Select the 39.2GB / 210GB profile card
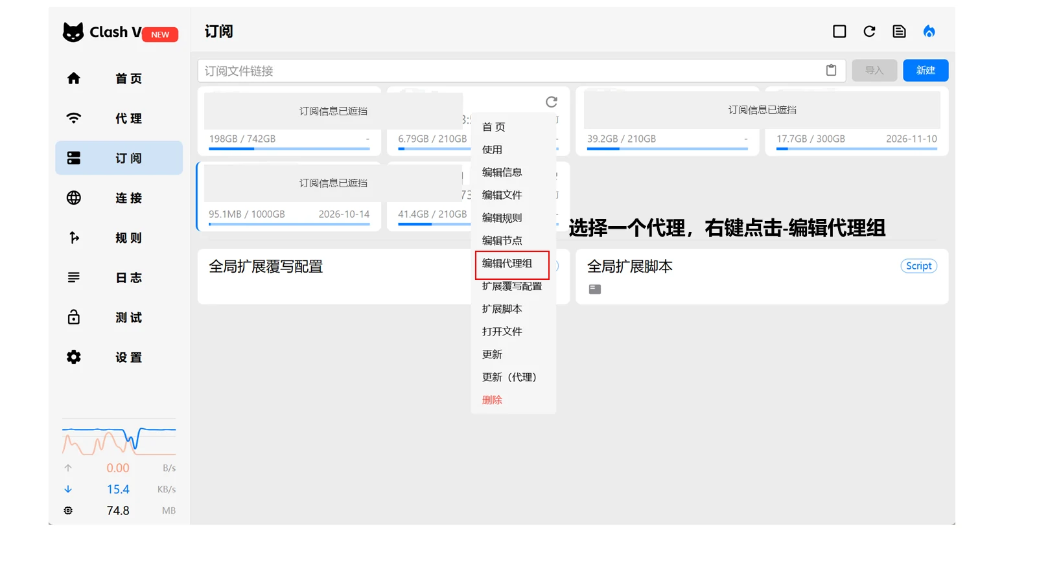Screen dimensions: 1037x583 [668, 121]
